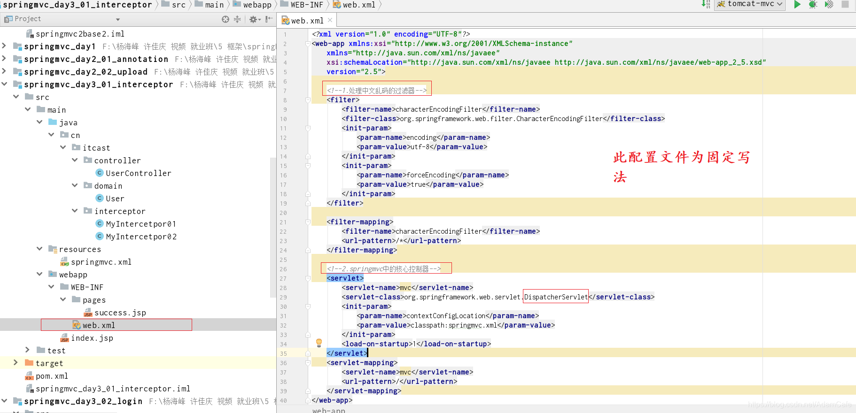
Task: Select springmvc_day3_01_interceptor.iml file
Action: pyautogui.click(x=113, y=389)
